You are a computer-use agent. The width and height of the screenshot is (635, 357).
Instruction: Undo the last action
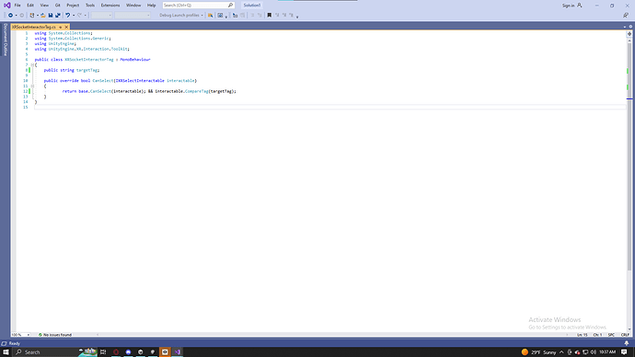coord(67,16)
